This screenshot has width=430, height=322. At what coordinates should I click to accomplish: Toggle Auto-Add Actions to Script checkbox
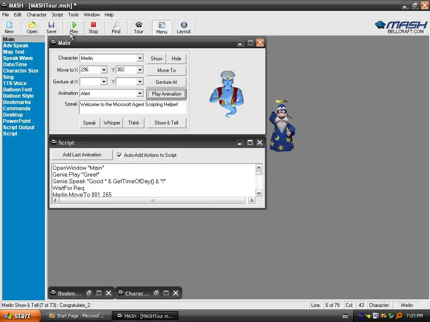[x=119, y=155]
